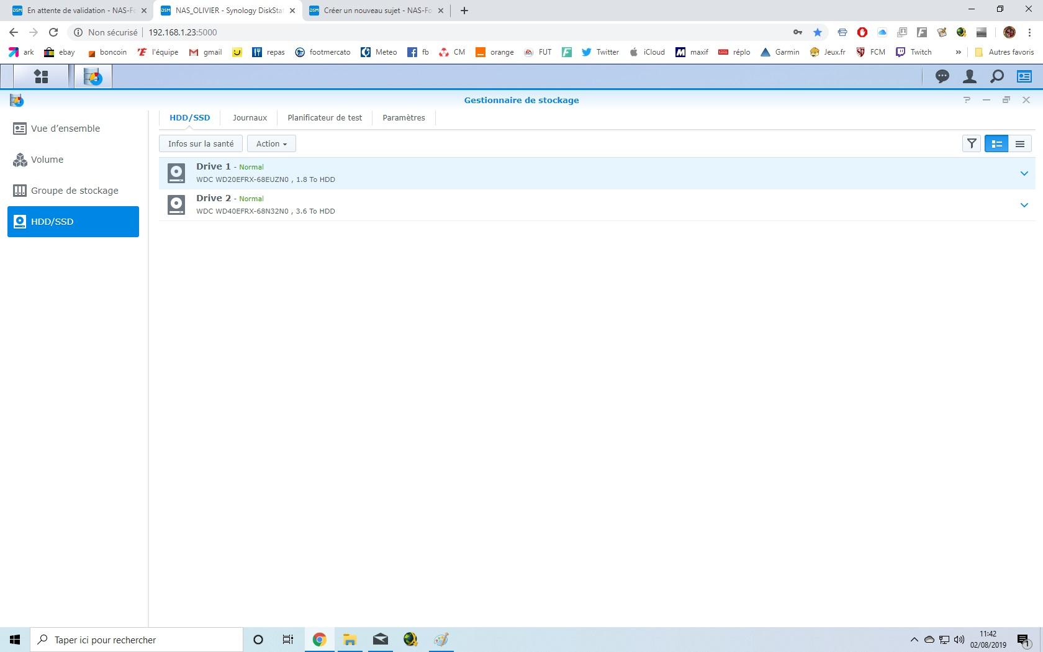Image resolution: width=1043 pixels, height=652 pixels.
Task: Switch to compact list view toggle
Action: tap(1019, 143)
